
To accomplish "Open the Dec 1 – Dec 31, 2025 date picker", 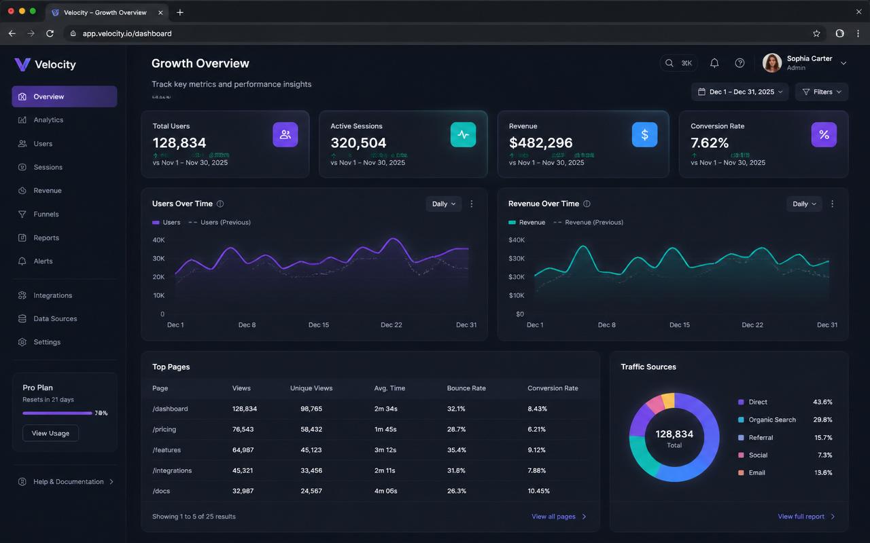I will pos(740,92).
